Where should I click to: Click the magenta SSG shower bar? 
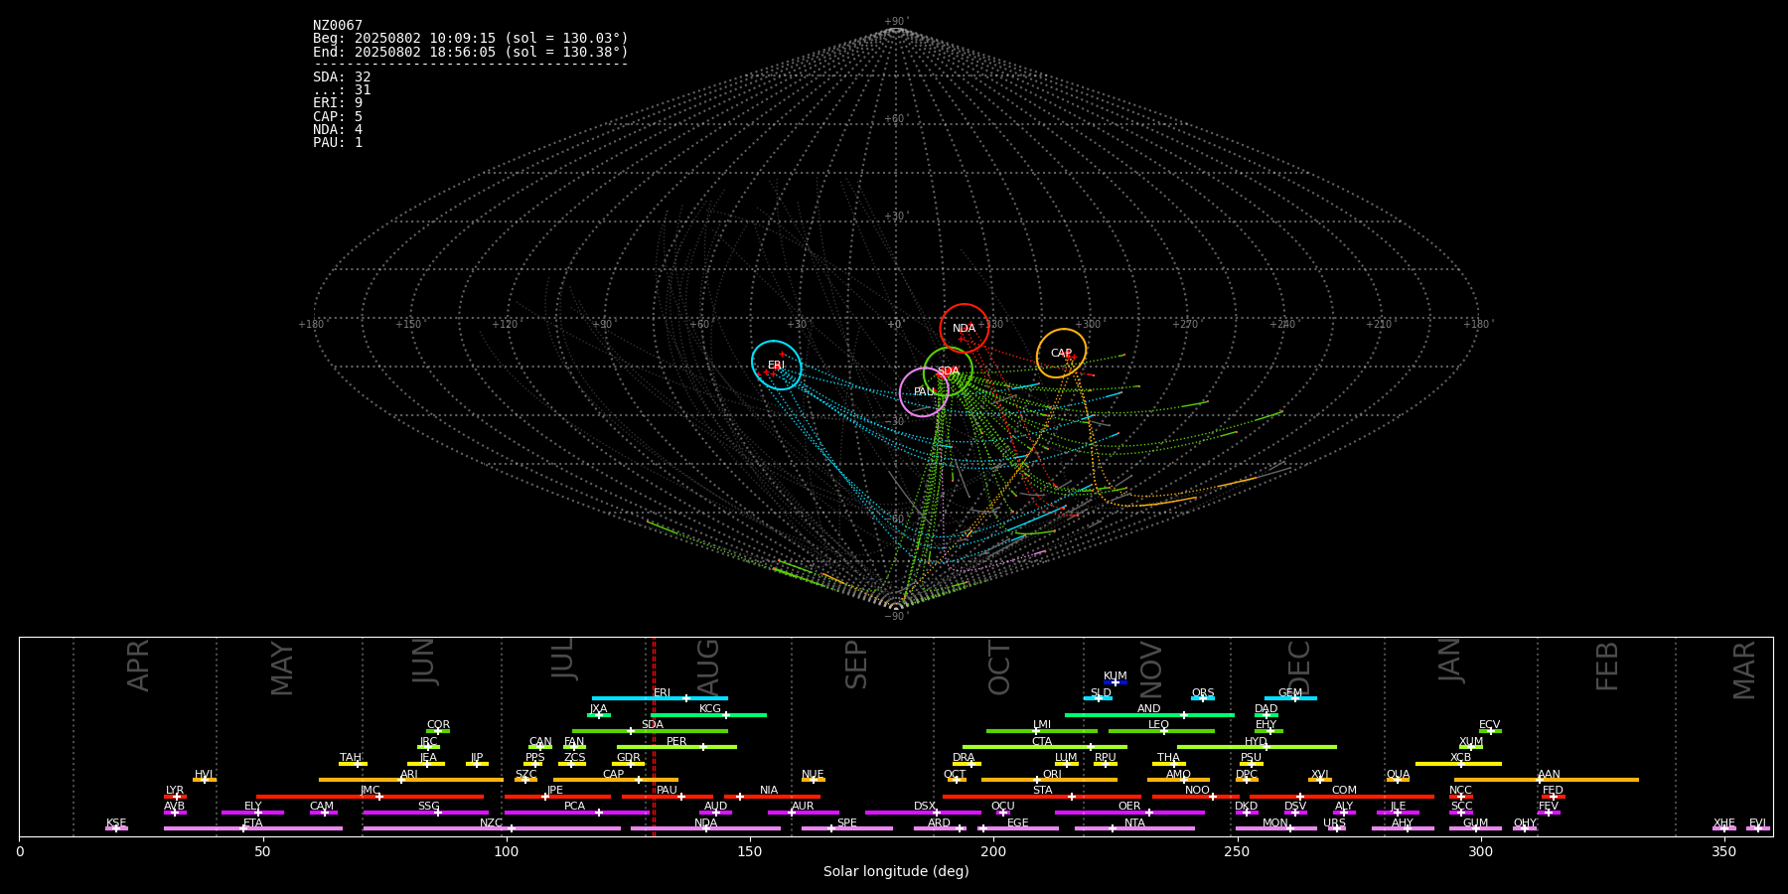[425, 813]
